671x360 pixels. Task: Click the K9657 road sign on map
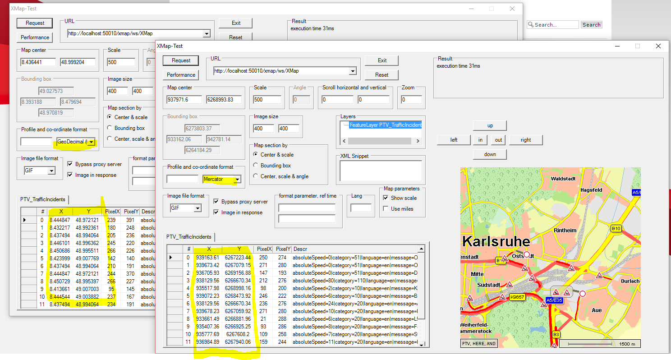[517, 297]
